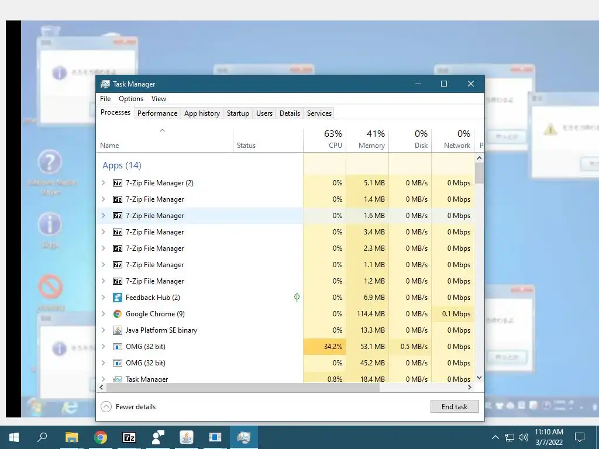Screen dimensions: 599x449
Task: Expand the 7-Zip row using 1.2 MB
Action: [x=103, y=281]
